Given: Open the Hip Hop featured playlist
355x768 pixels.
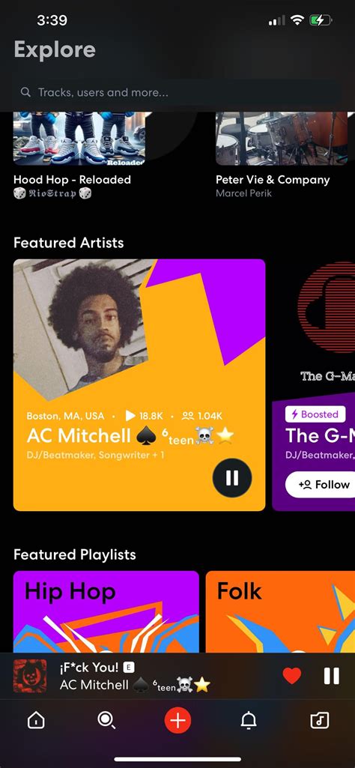Looking at the screenshot, I should click(106, 611).
